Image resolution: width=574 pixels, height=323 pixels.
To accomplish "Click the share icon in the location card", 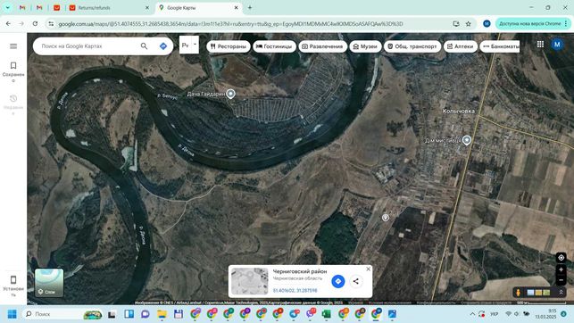I will pyautogui.click(x=356, y=281).
